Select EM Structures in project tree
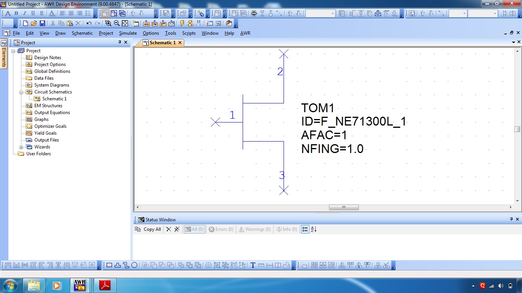This screenshot has width=522, height=293. 48,106
